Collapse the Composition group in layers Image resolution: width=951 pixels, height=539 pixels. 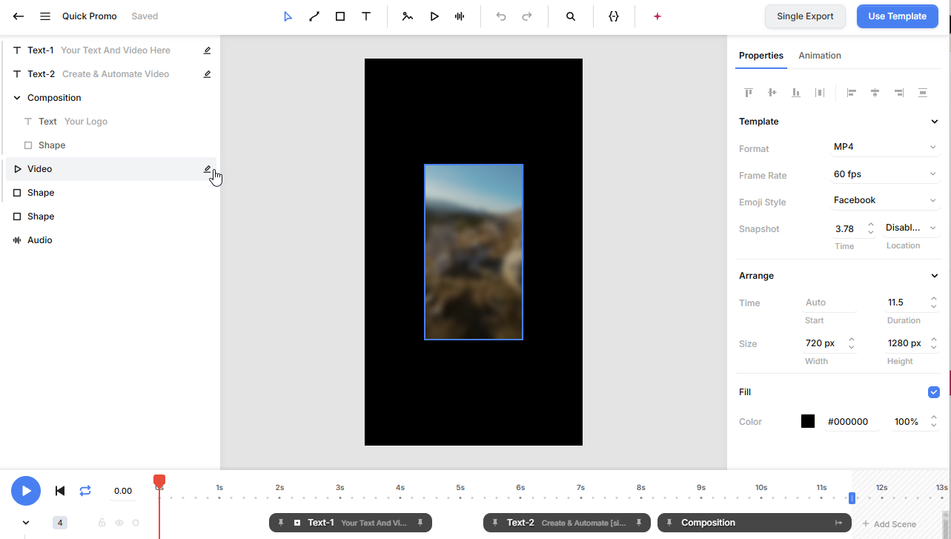click(x=18, y=98)
